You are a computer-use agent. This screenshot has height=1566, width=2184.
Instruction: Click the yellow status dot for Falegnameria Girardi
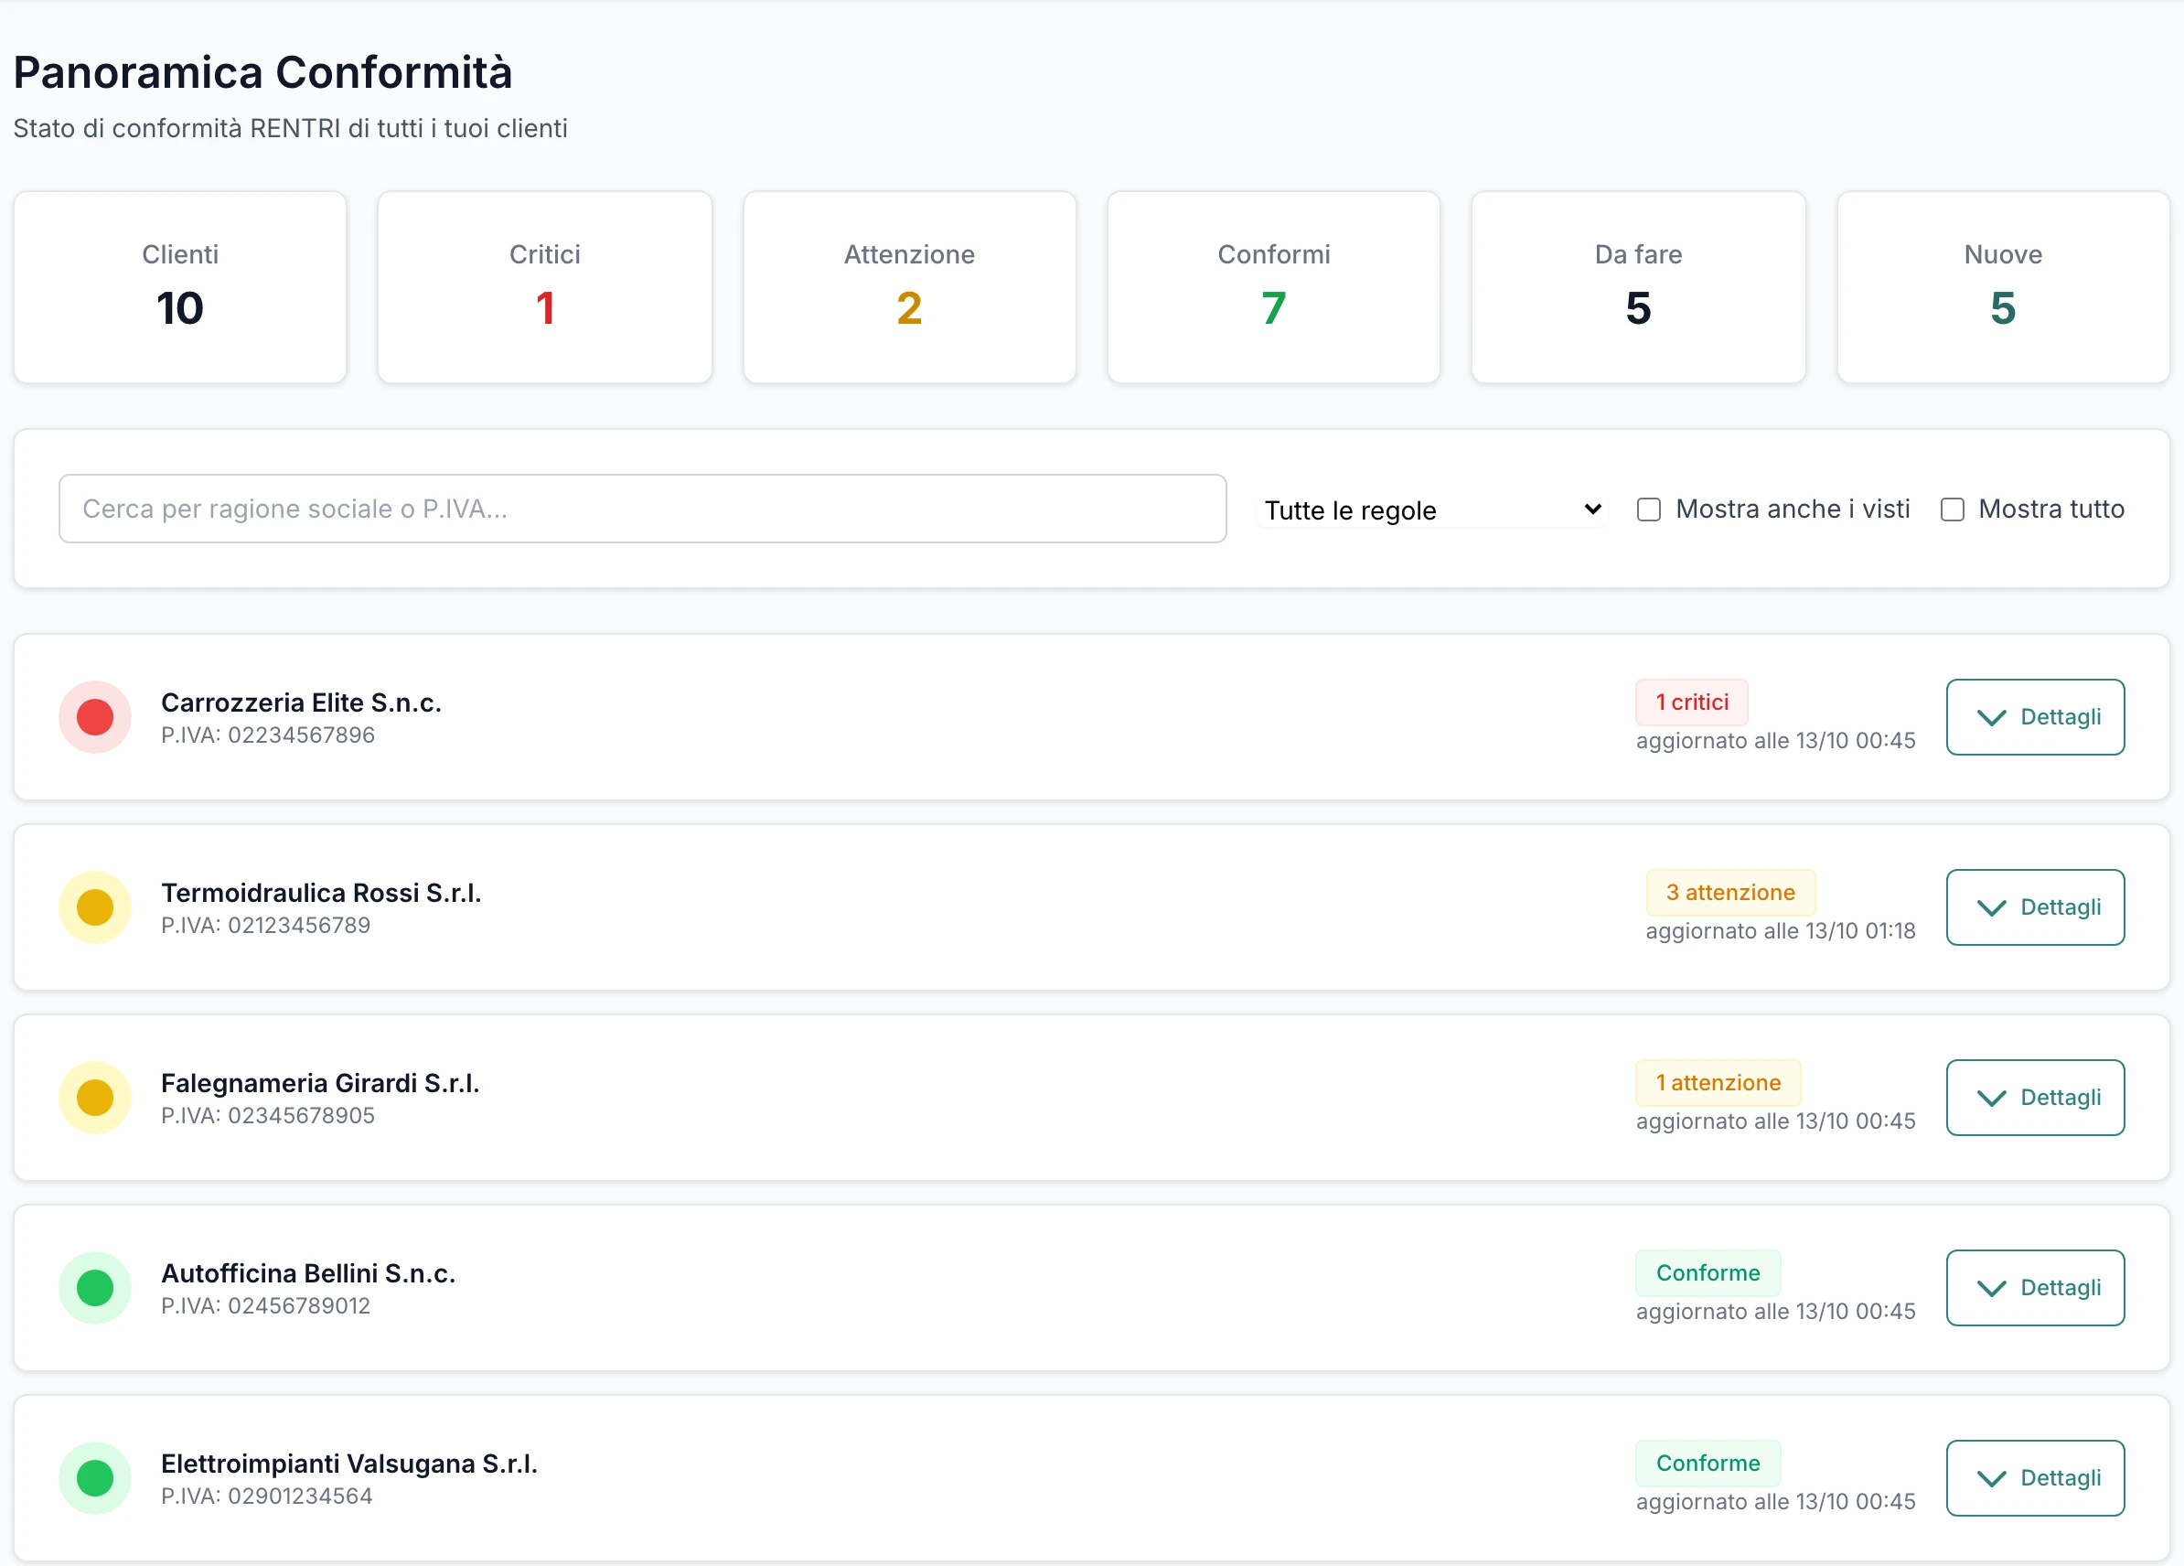(94, 1098)
